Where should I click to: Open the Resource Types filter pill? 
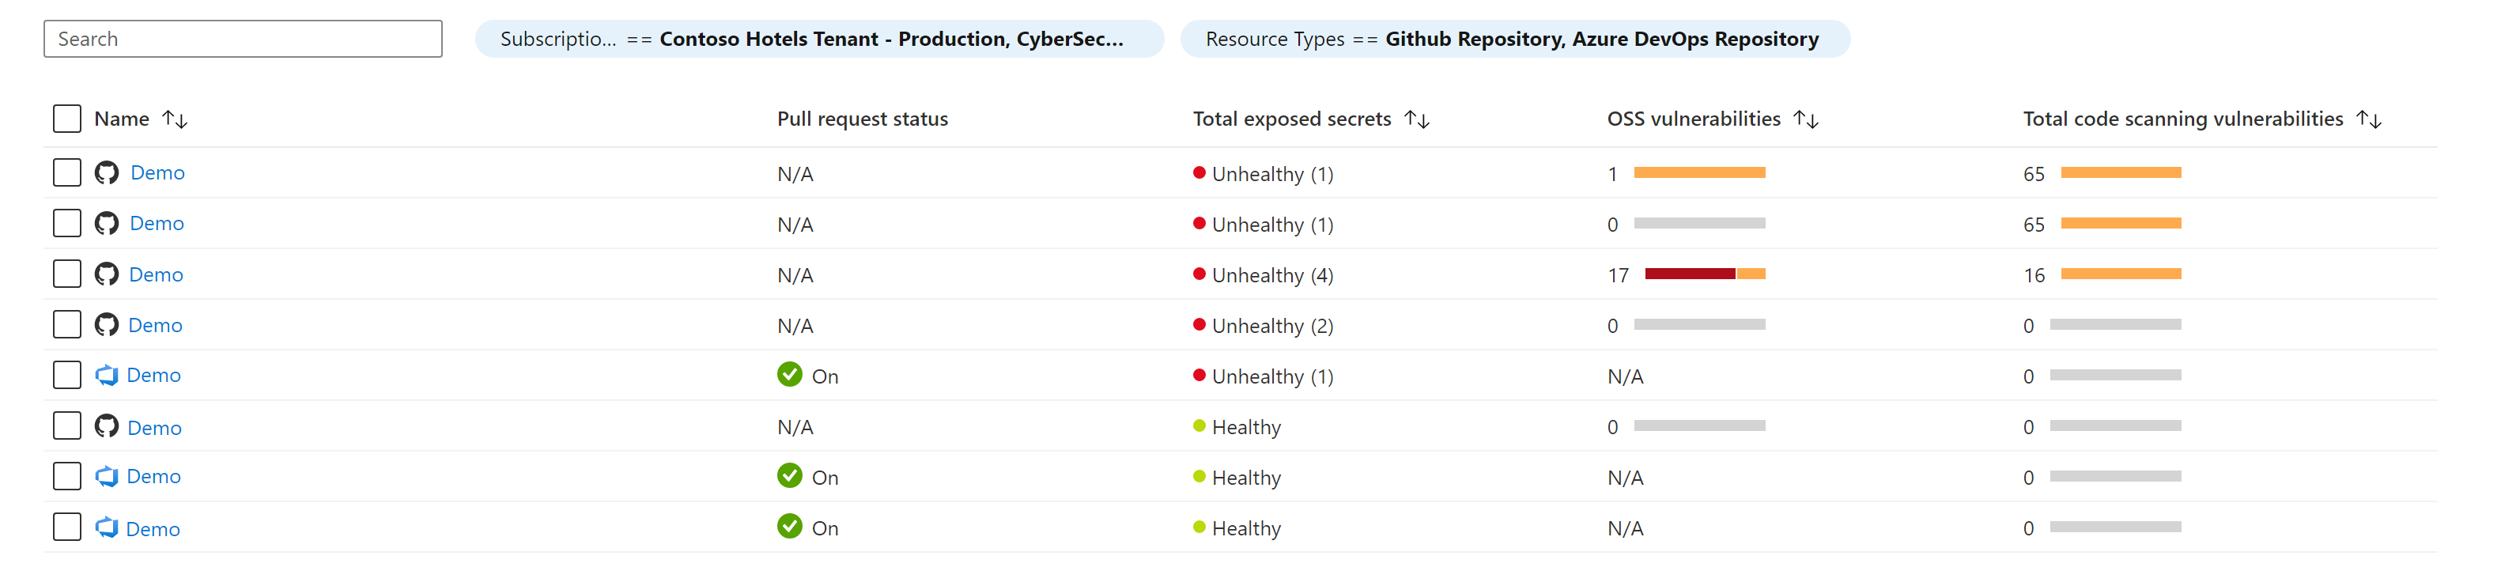(1513, 39)
